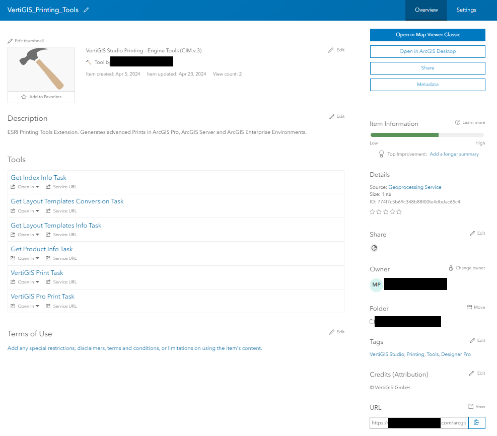
Task: Click the MP owner avatar
Action: point(376,284)
